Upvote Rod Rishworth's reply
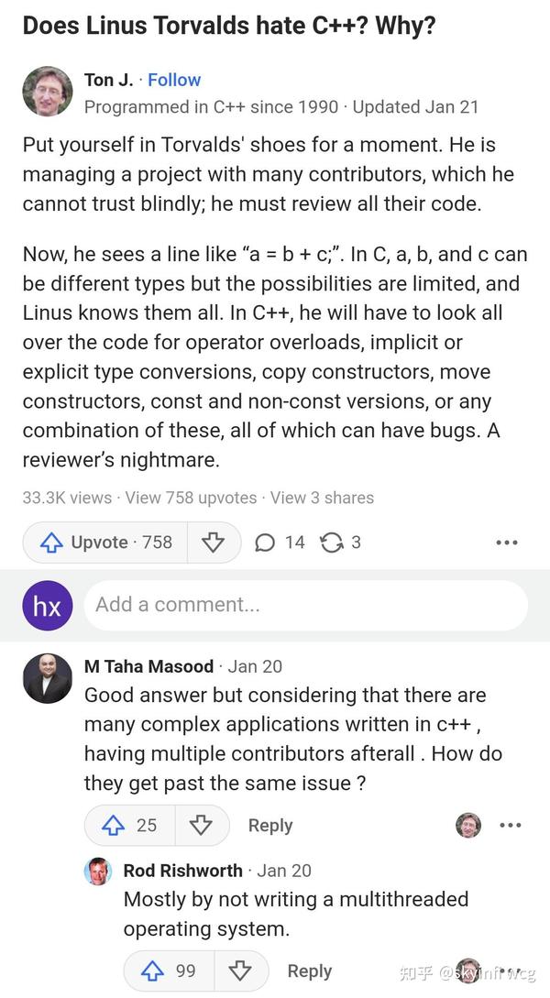This screenshot has height=998, width=550. (169, 971)
